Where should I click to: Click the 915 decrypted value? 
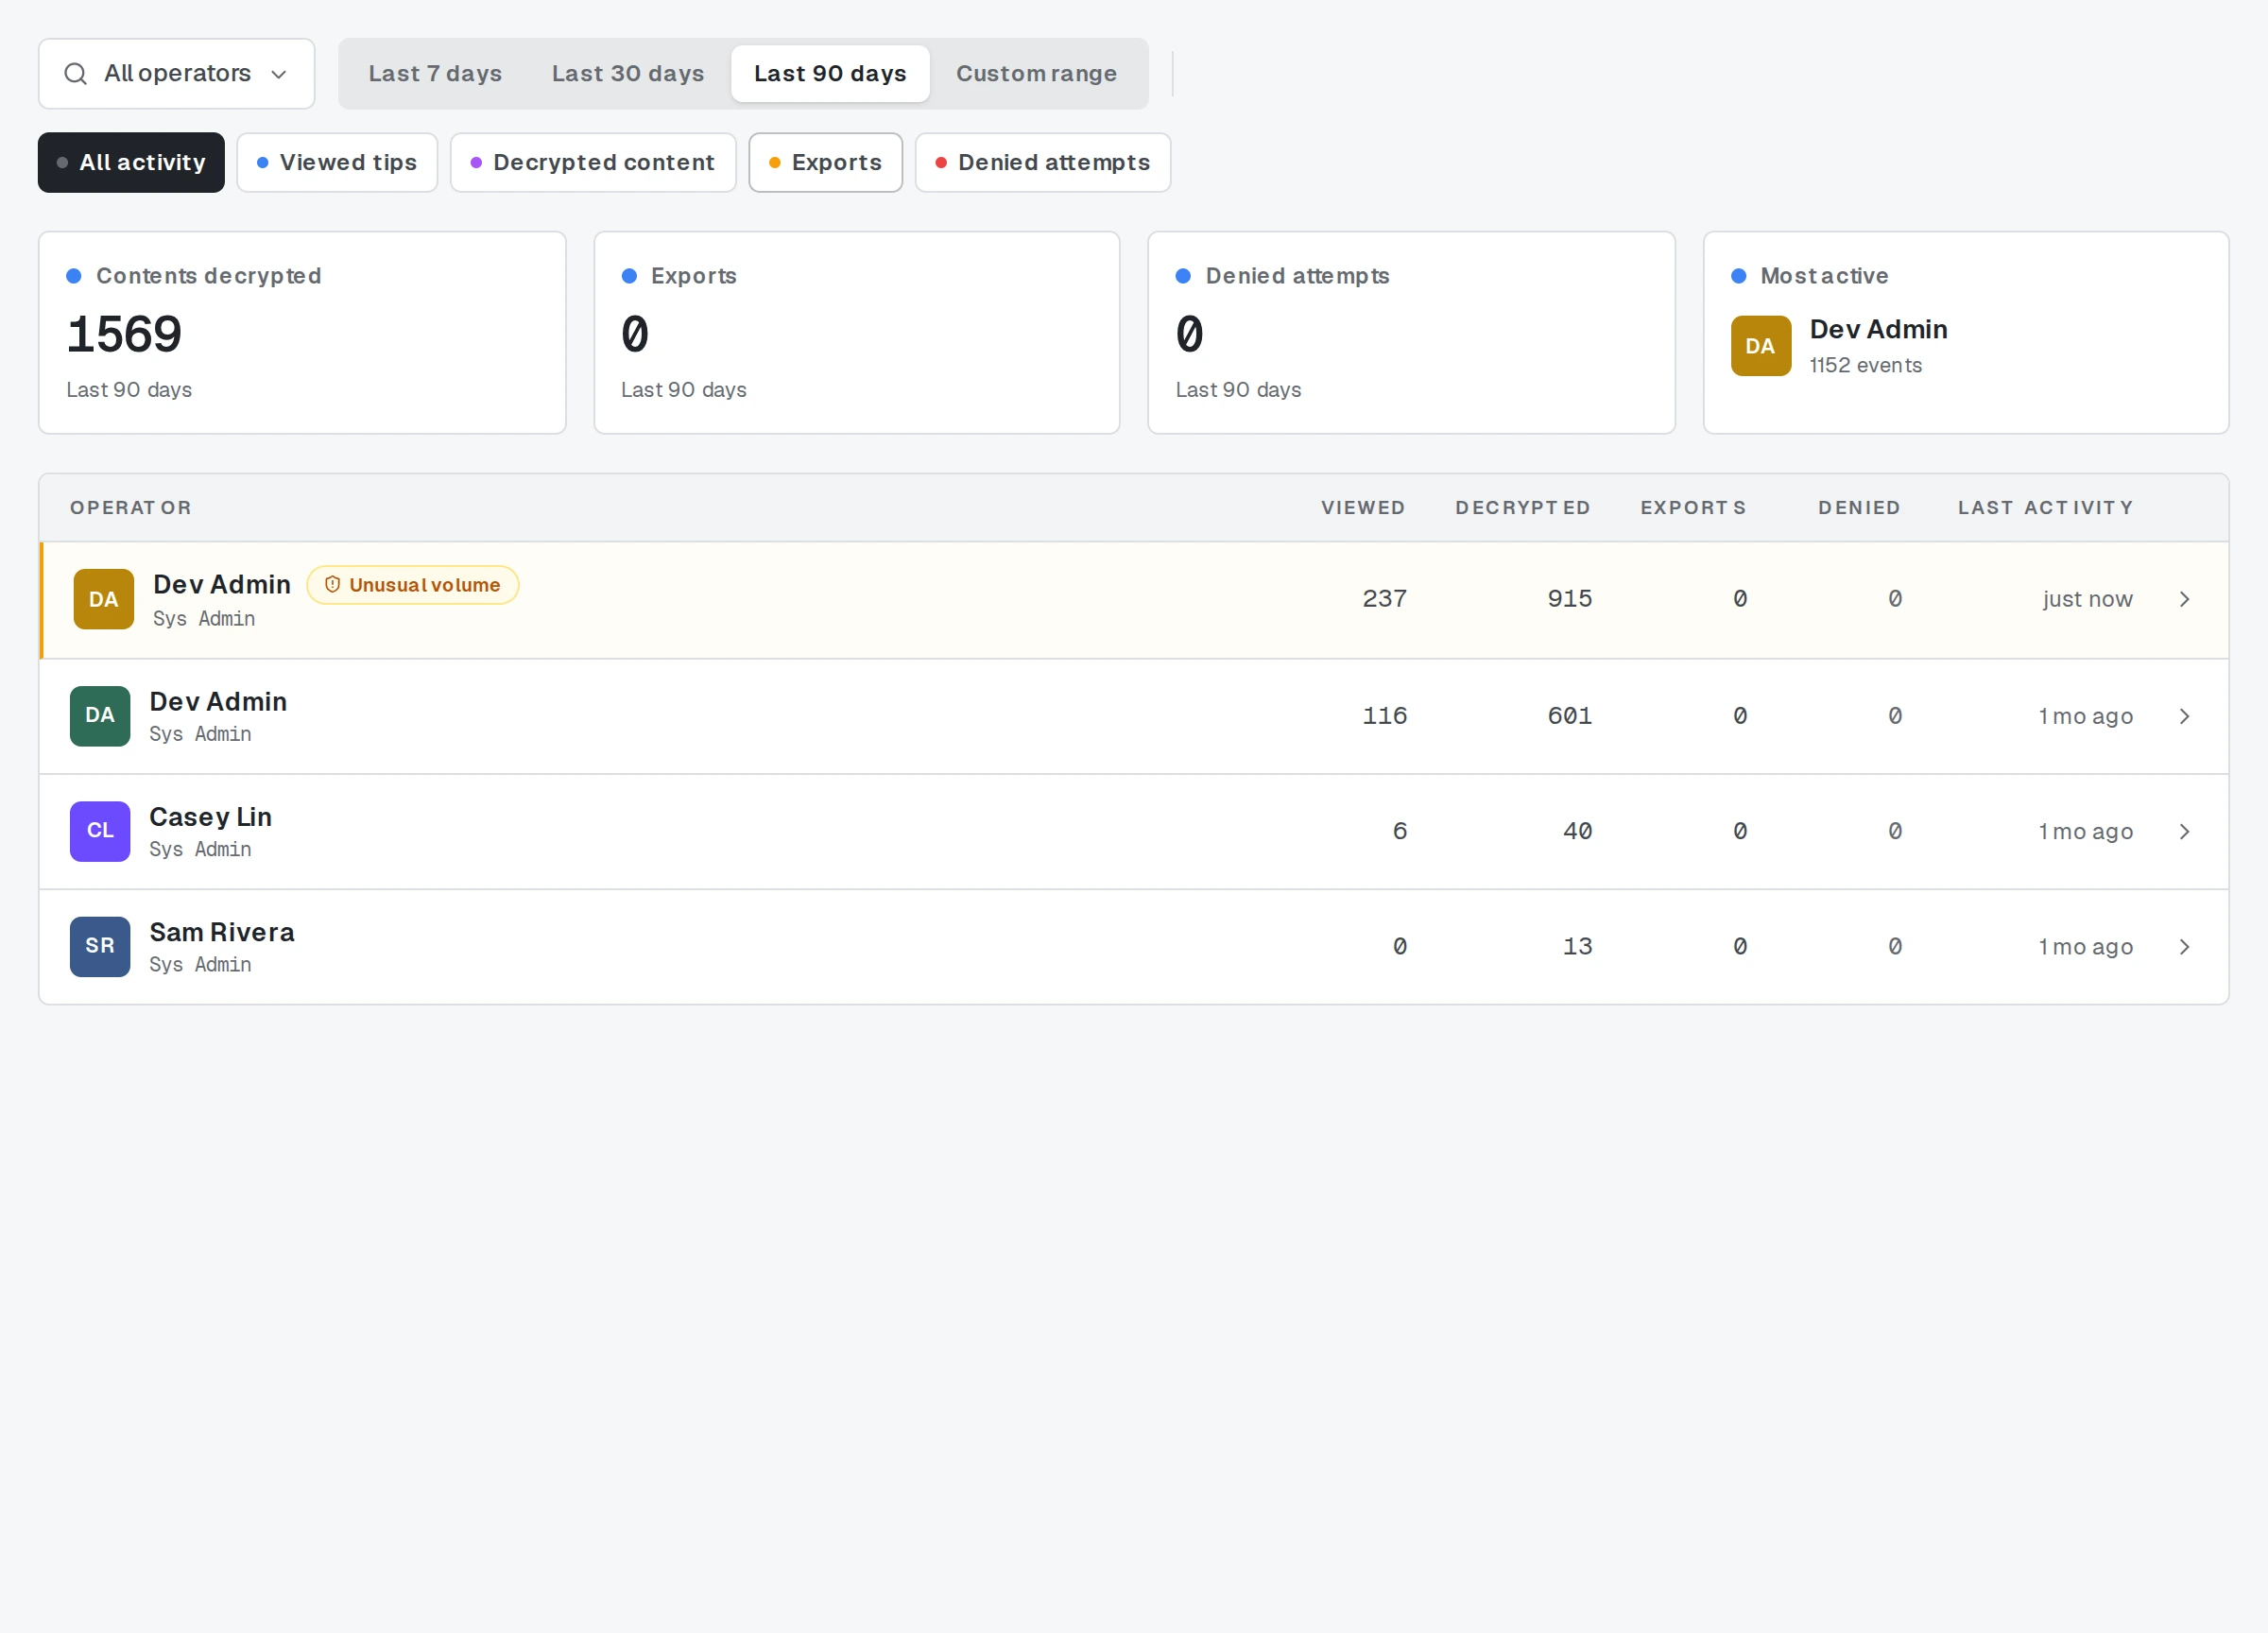pyautogui.click(x=1569, y=599)
